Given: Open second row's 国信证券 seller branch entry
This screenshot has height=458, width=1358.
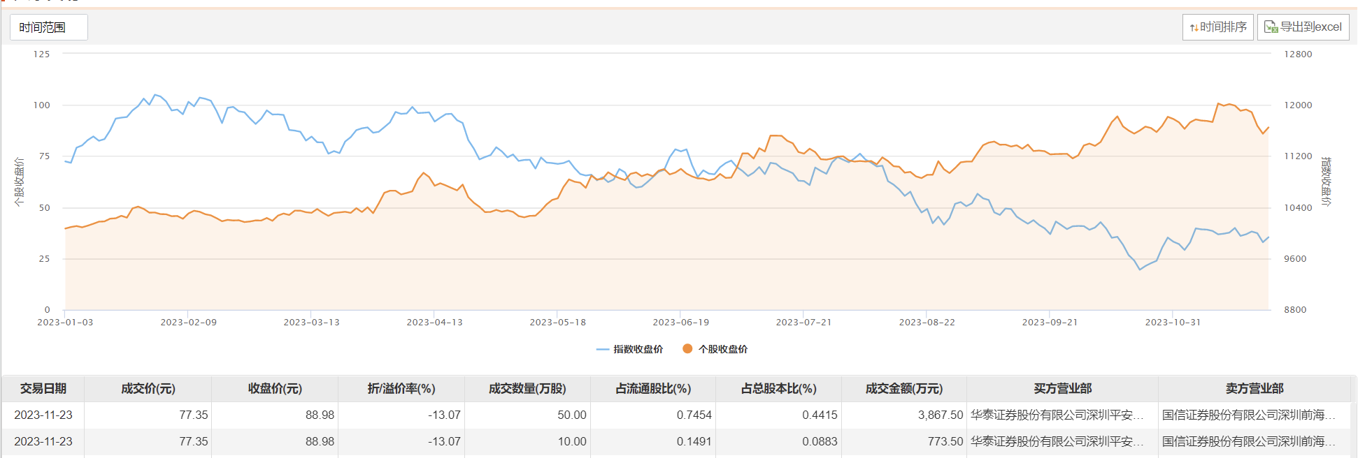Looking at the screenshot, I should (x=1248, y=442).
